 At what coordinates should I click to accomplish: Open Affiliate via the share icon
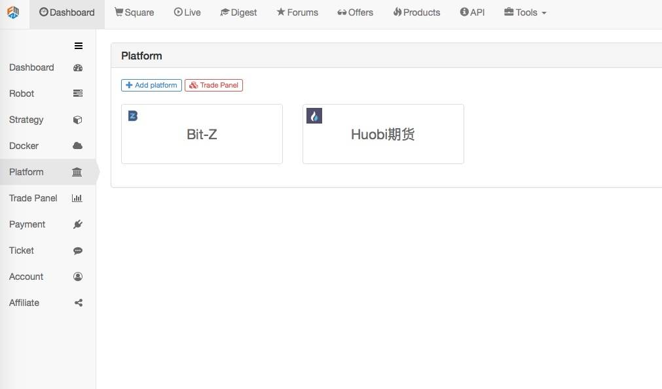pos(78,303)
